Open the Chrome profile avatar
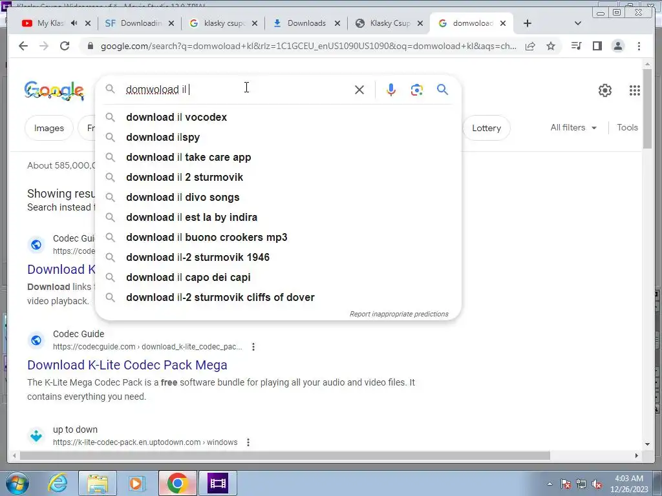The image size is (662, 496). coord(617,46)
